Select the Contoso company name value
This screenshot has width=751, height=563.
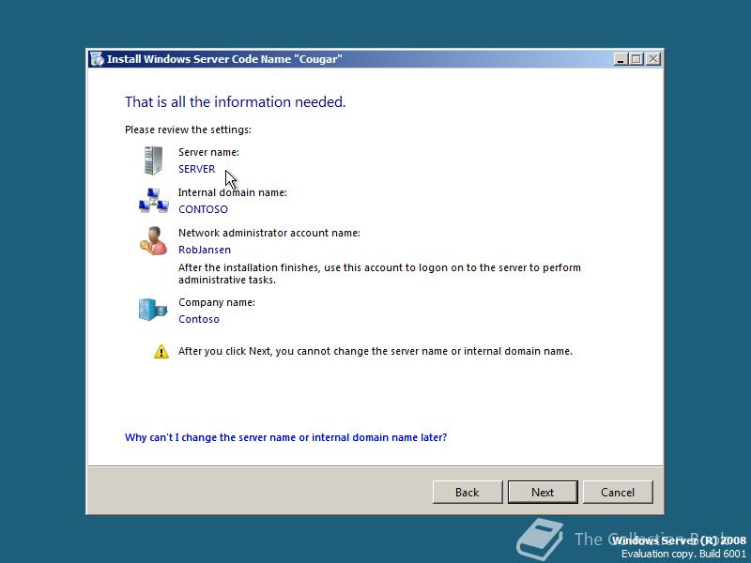pos(199,319)
